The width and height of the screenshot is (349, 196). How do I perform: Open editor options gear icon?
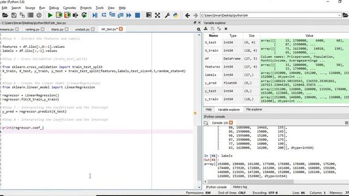(x=198, y=29)
